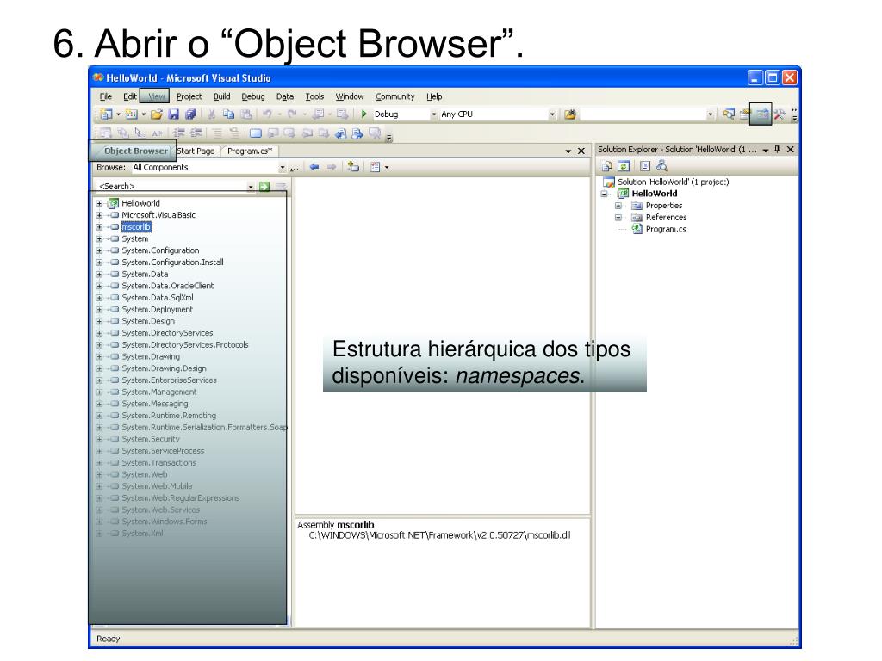
Task: Start debugging with green play icon
Action: (x=364, y=114)
